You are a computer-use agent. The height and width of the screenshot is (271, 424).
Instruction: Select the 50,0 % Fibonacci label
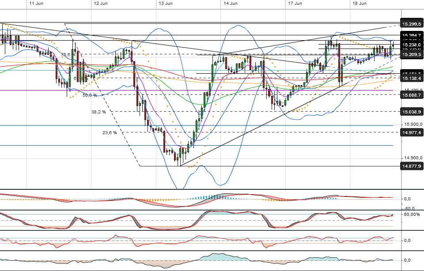pos(90,95)
